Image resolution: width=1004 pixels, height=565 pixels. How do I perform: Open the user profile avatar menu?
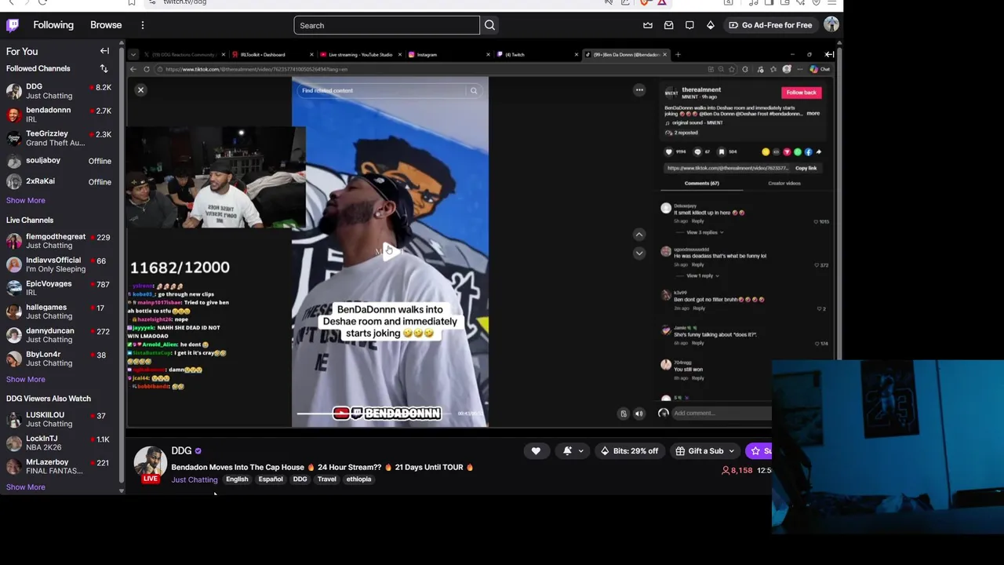831,25
